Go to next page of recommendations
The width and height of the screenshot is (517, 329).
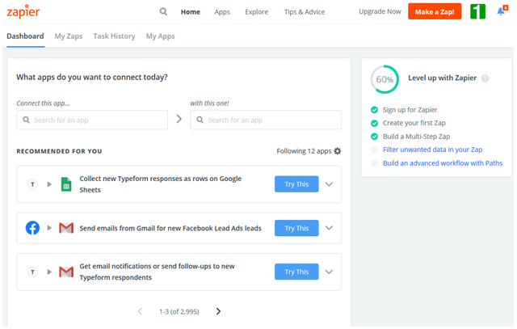[218, 311]
